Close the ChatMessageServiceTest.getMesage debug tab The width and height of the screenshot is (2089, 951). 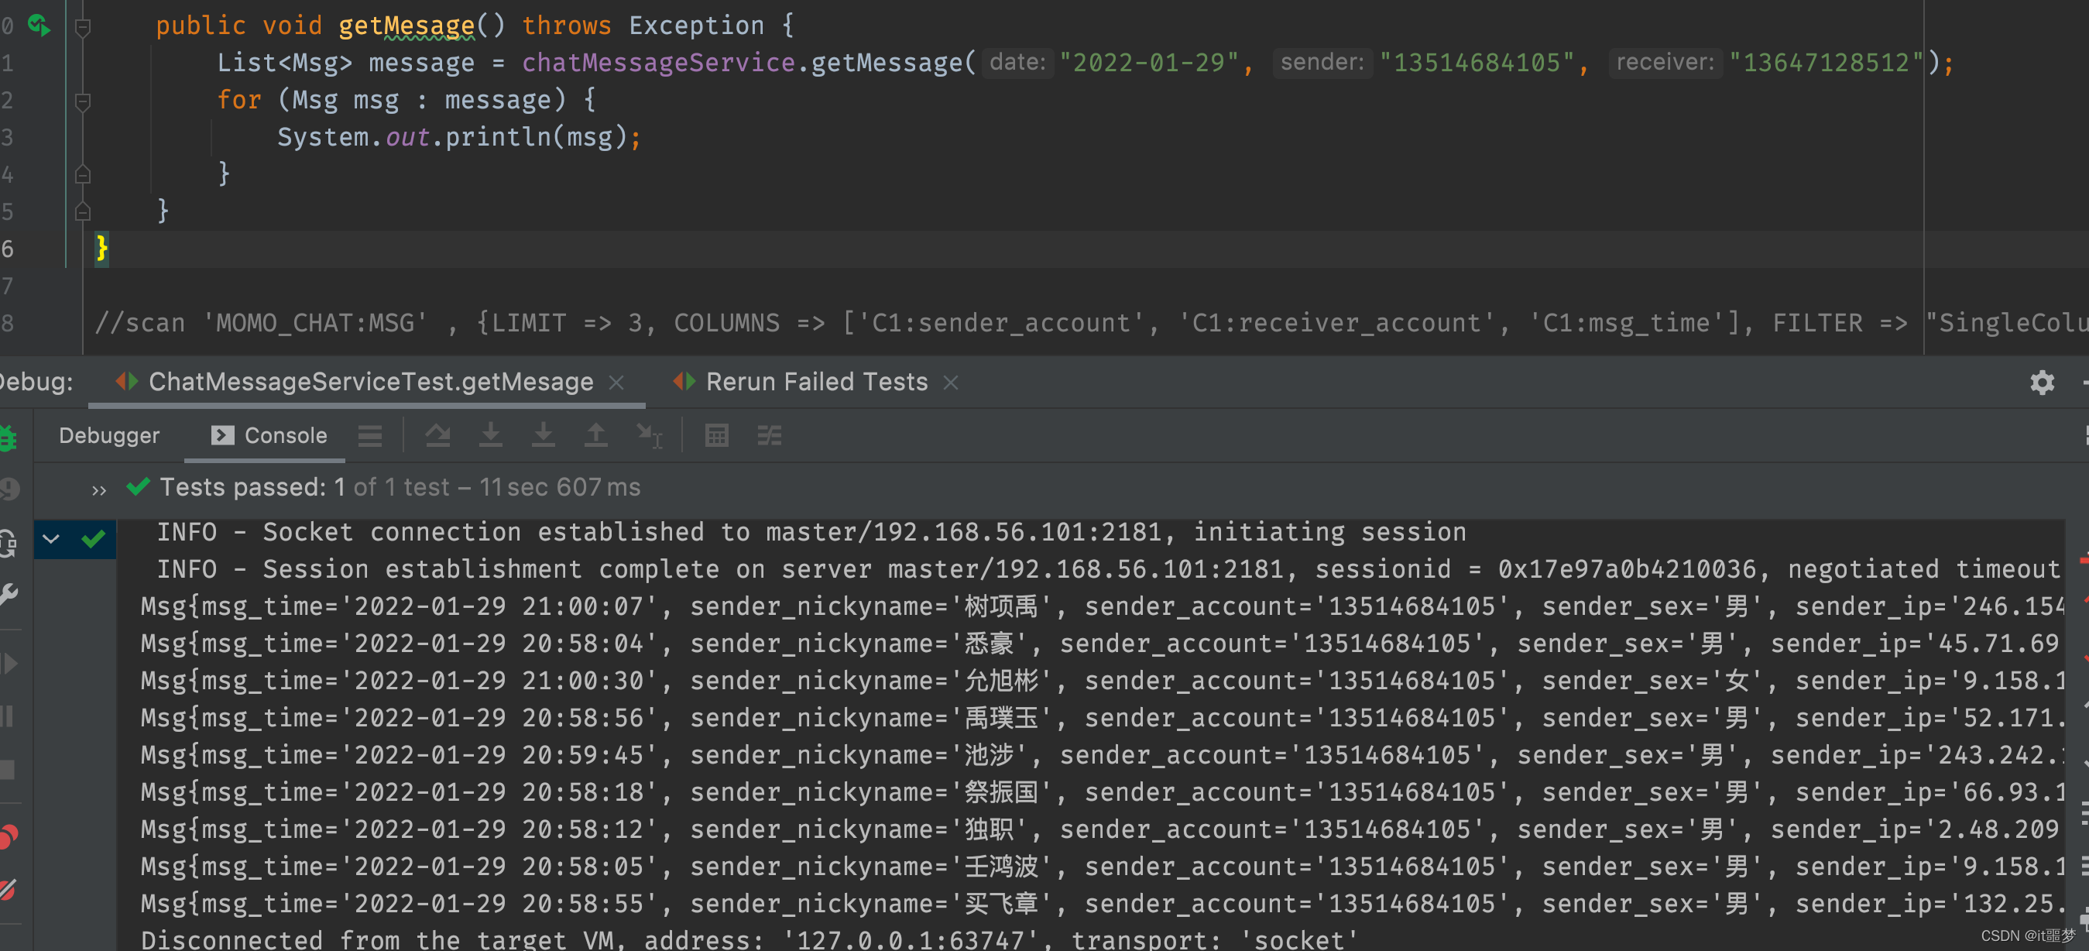click(616, 383)
